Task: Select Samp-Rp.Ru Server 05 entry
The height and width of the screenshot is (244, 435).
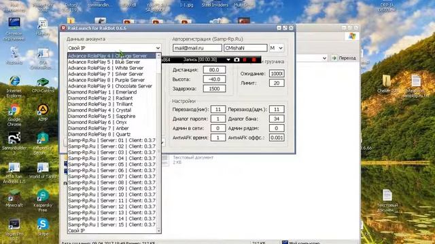Action: pyautogui.click(x=111, y=164)
